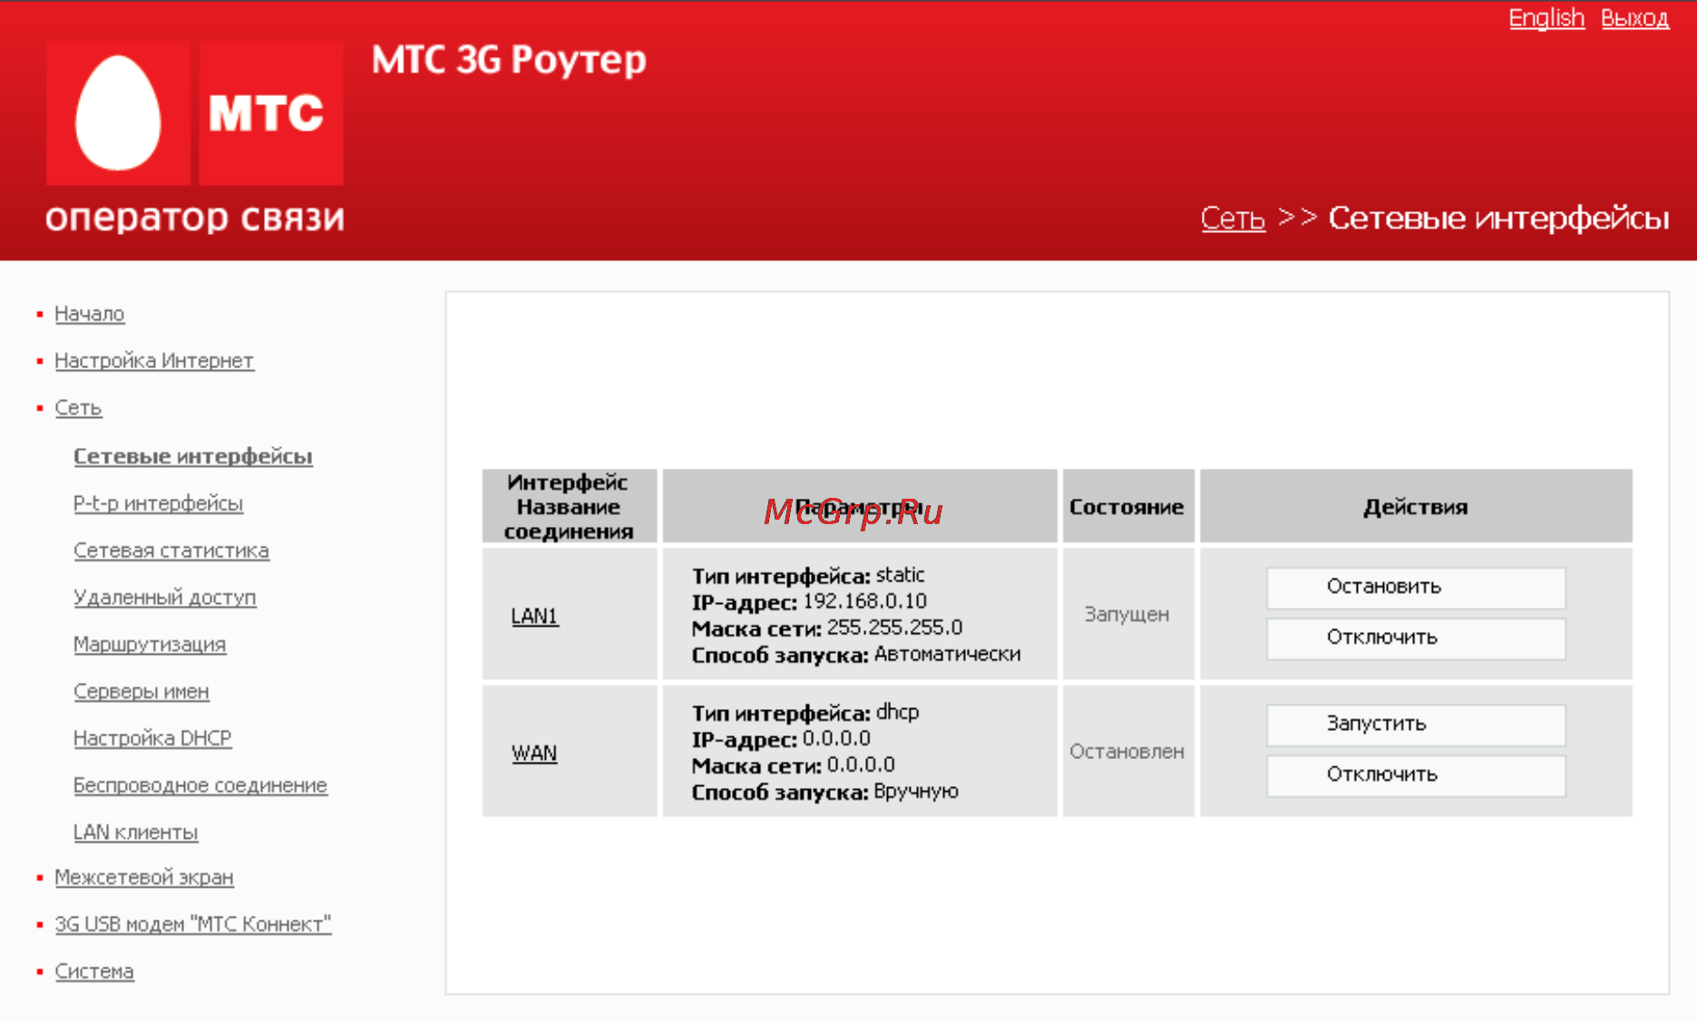
Task: Click Тип интерфейса: dhcp text
Action: [805, 713]
